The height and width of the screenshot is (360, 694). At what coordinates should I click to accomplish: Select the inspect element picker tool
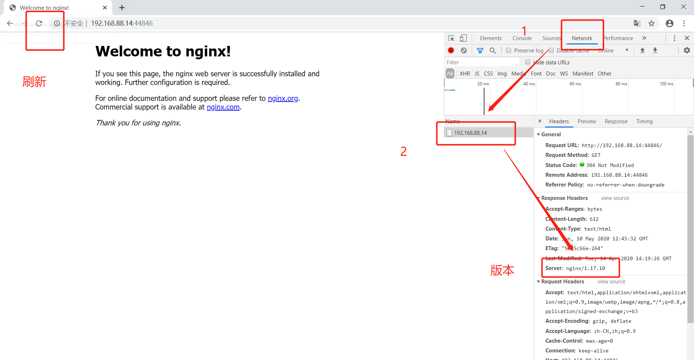pos(450,38)
